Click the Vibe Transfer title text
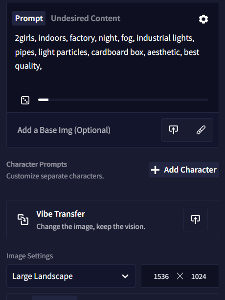The width and height of the screenshot is (225, 300). point(61,214)
